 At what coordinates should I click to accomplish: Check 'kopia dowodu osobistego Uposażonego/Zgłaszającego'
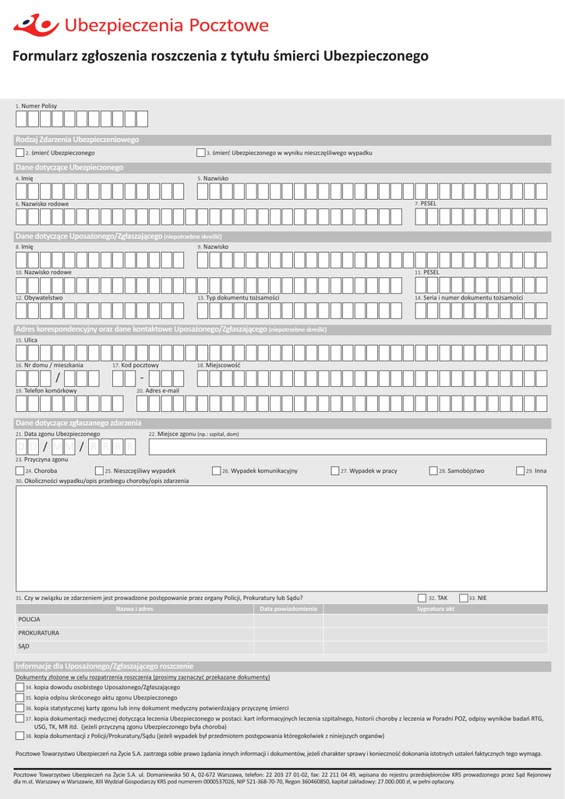tap(20, 687)
